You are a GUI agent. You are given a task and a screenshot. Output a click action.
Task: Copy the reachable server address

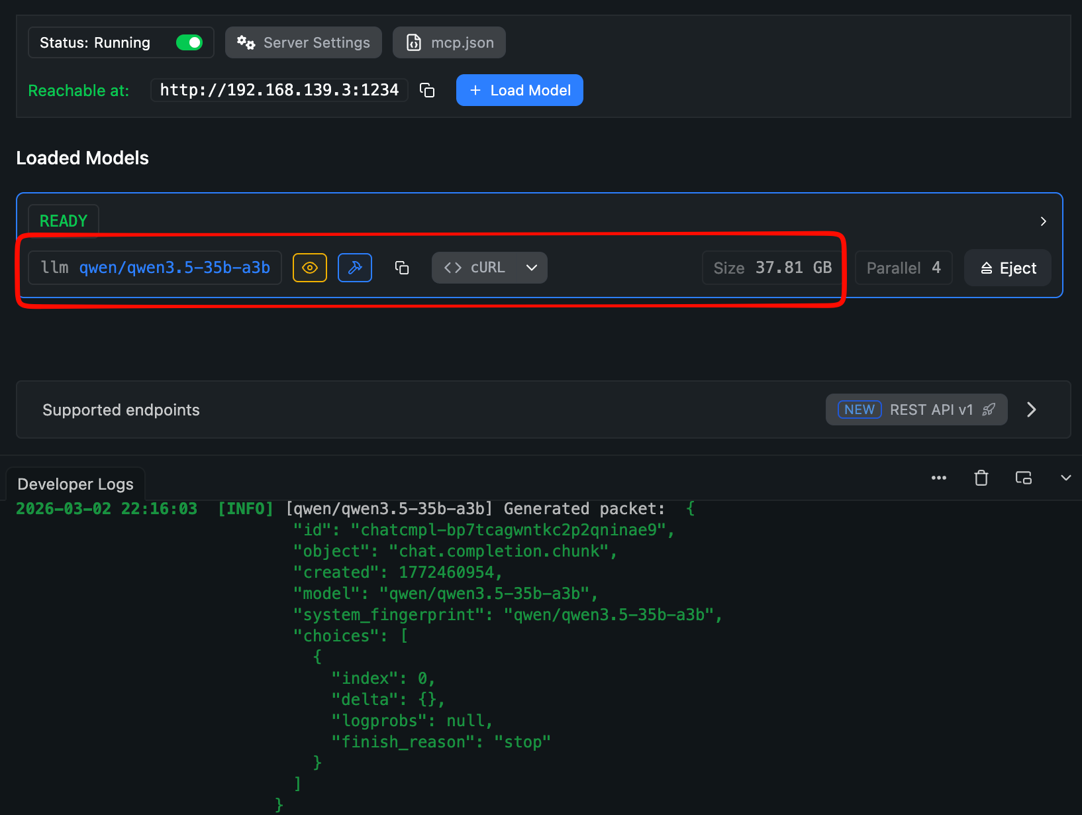[427, 90]
